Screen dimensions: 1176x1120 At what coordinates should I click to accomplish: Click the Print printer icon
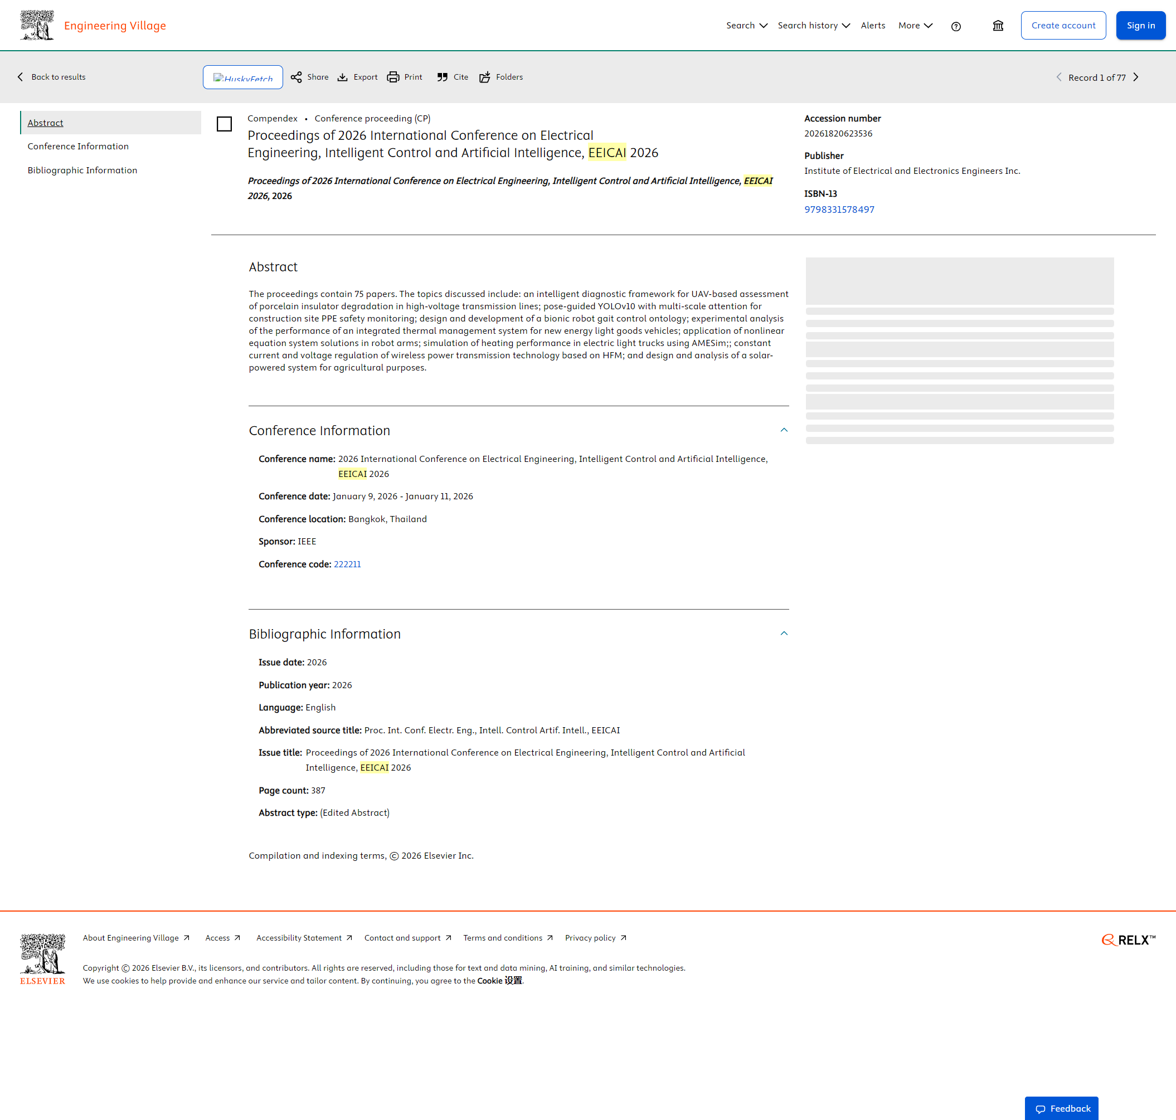coord(393,77)
